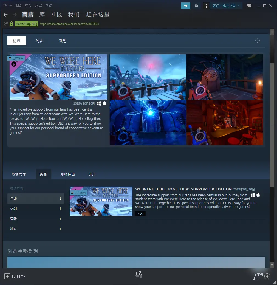Screen dimensions: 277x285
Task: Open 好友与聊天 friends list
Action: tap(258, 276)
